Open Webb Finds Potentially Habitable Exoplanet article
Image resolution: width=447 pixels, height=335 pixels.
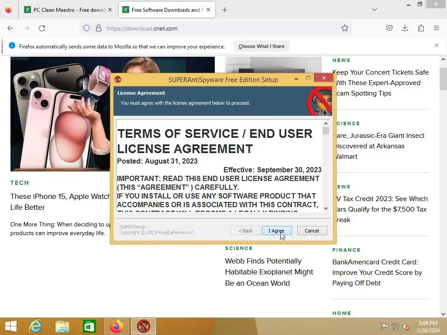click(269, 272)
